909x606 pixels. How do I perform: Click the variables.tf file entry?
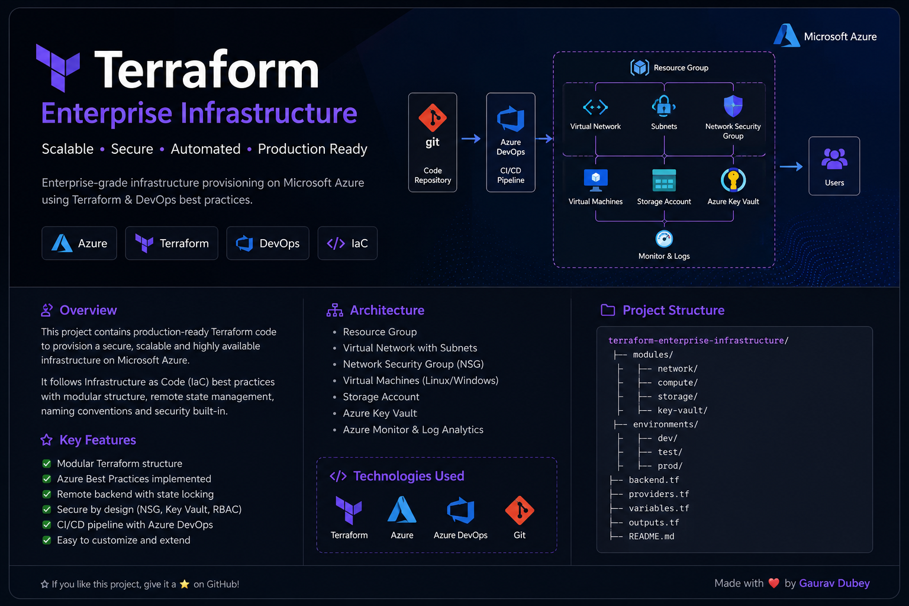coord(659,508)
